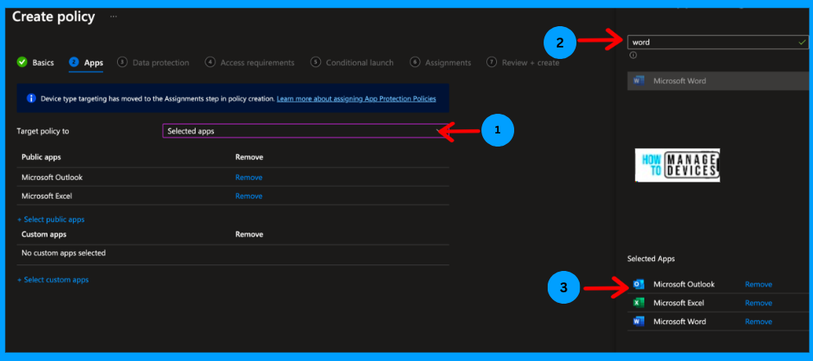The height and width of the screenshot is (361, 813).
Task: Click the Excel icon under Selected Apps
Action: 639,303
